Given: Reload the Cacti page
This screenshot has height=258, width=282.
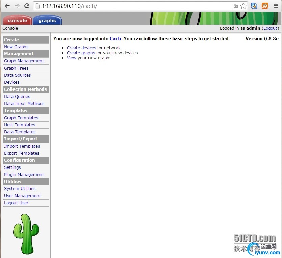Looking at the screenshot, I should pos(27,6).
